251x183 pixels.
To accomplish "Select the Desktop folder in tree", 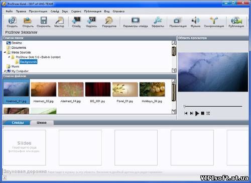I will 17,43.
